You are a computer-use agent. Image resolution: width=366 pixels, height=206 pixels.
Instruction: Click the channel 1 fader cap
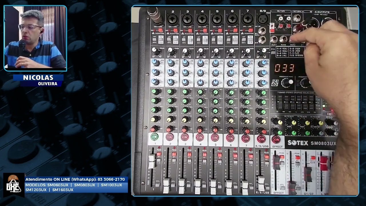point(152,161)
